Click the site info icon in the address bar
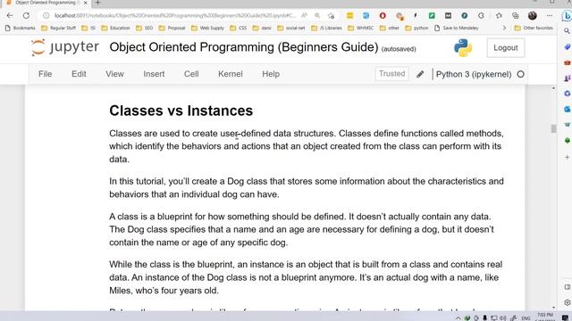 (x=46, y=16)
